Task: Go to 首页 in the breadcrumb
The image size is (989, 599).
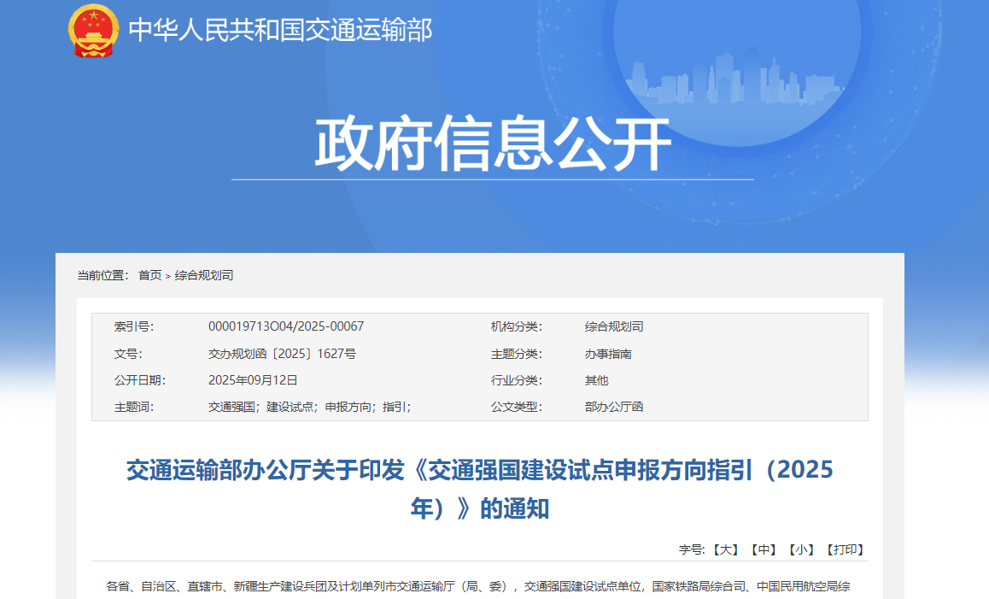Action: (149, 275)
